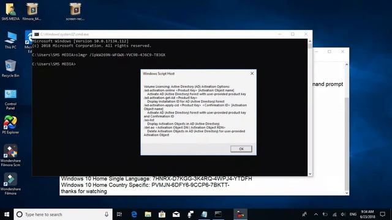This screenshot has width=392, height=220.
Task: Open the Action Center notifications icon
Action: (382, 215)
